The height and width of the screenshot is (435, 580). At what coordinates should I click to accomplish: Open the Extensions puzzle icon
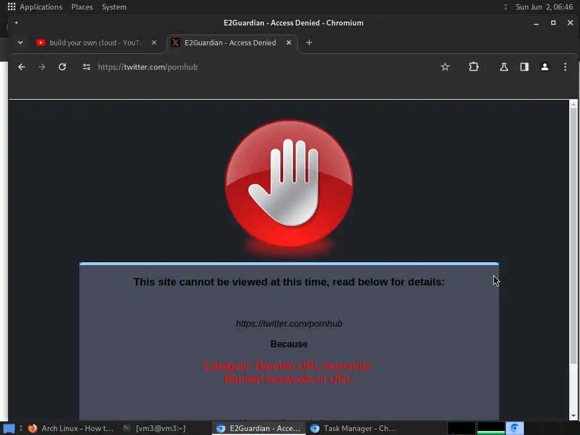(x=474, y=67)
